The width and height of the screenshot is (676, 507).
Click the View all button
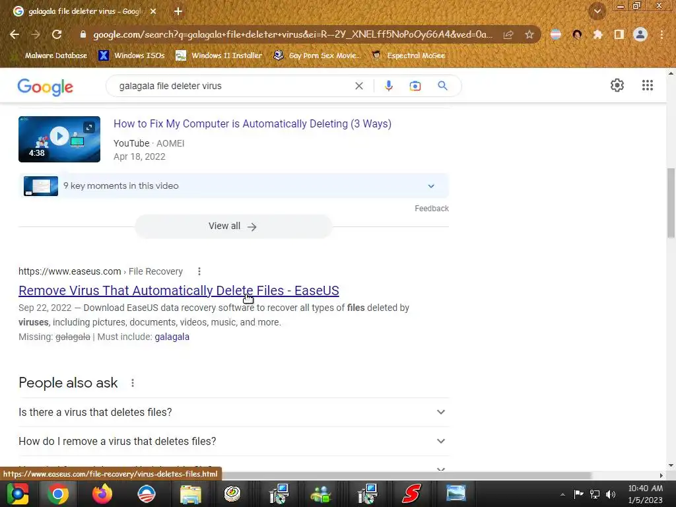234,226
